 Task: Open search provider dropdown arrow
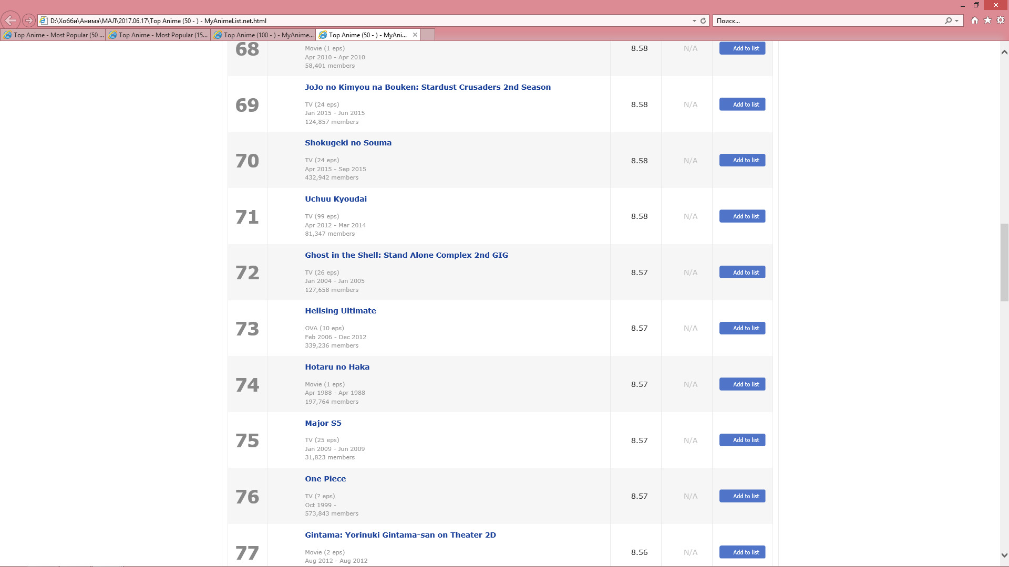[956, 20]
